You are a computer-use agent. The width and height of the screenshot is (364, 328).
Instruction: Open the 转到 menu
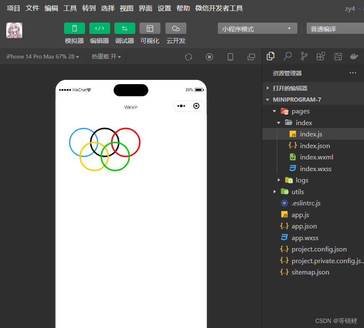[x=89, y=8]
